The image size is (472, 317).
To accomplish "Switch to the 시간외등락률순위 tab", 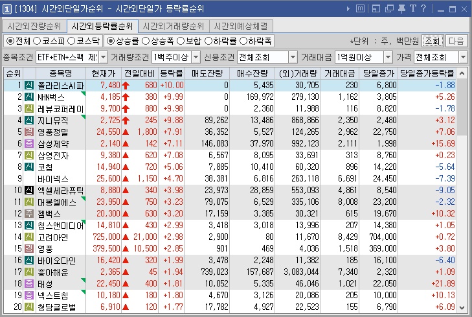I will 102,26.
